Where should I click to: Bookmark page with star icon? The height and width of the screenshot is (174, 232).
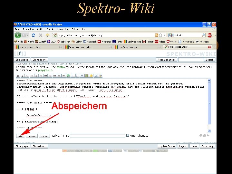(160, 35)
